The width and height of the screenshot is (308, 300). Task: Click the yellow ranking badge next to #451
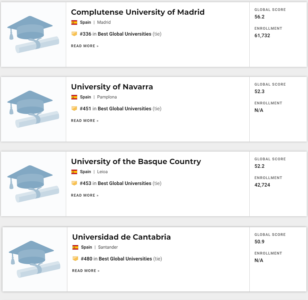(74, 108)
